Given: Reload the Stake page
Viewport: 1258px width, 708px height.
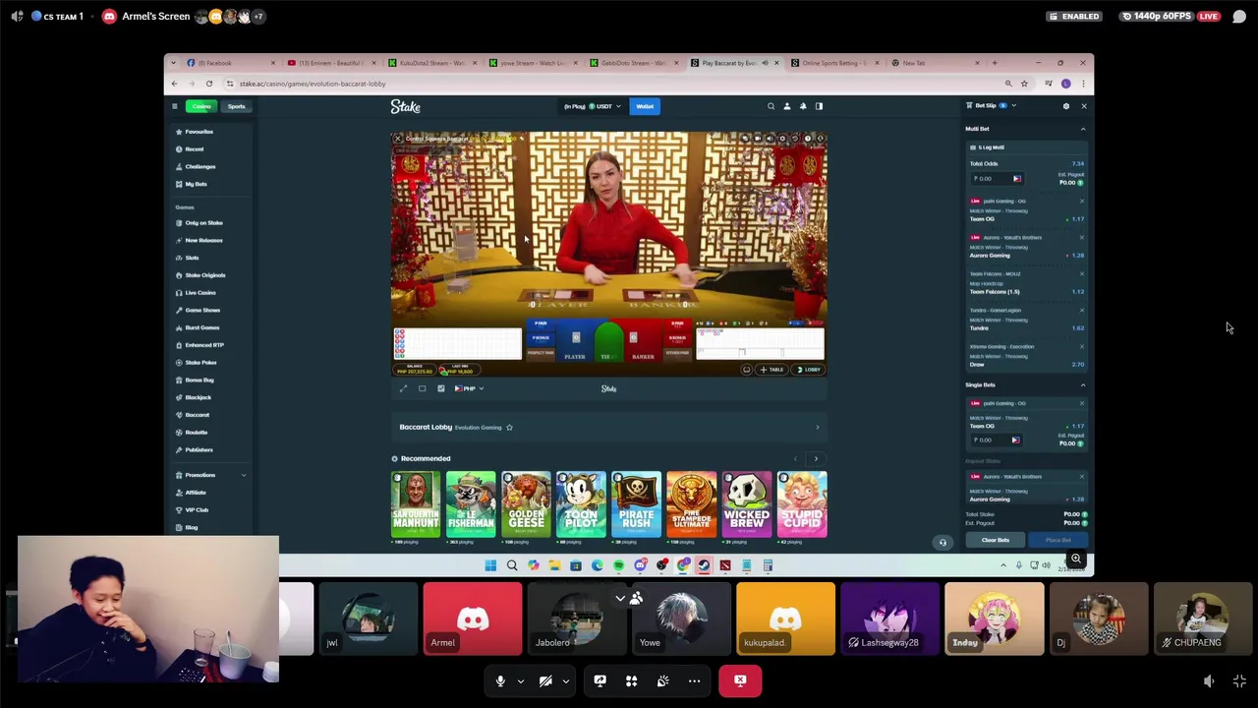Looking at the screenshot, I should click(x=209, y=84).
